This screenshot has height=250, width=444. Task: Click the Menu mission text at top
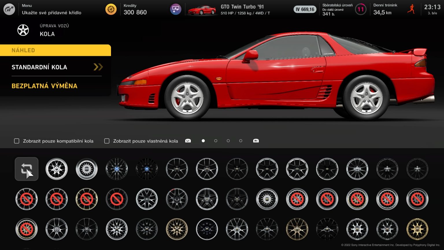(51, 13)
